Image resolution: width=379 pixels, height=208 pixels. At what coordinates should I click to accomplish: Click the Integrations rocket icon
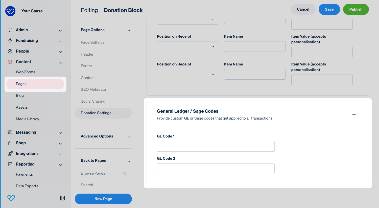tap(10, 154)
